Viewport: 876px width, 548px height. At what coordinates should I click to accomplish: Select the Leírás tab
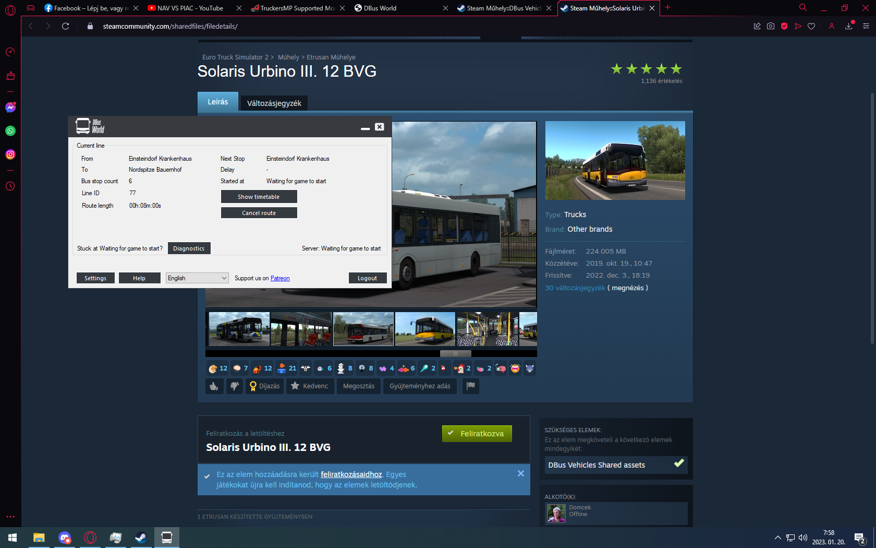(x=217, y=102)
